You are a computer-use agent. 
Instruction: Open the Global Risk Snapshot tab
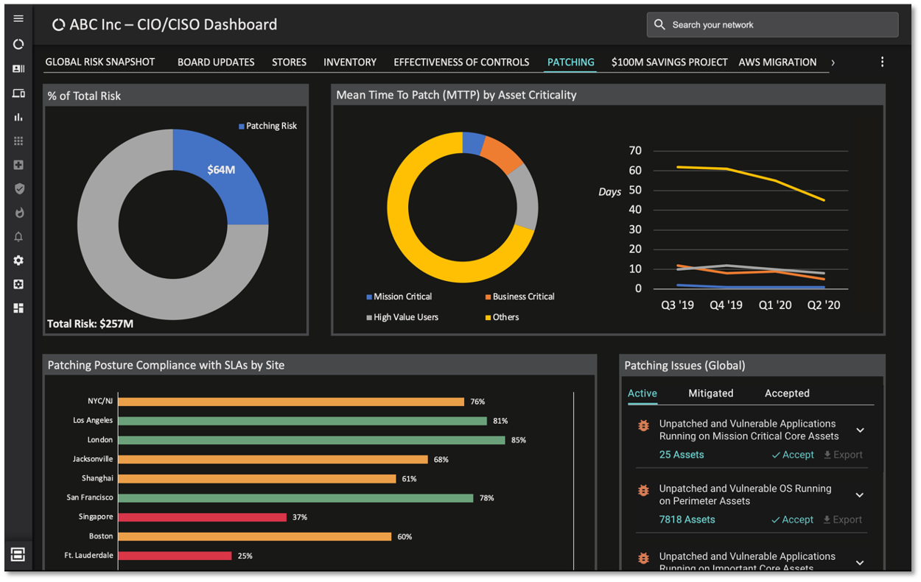[100, 63]
